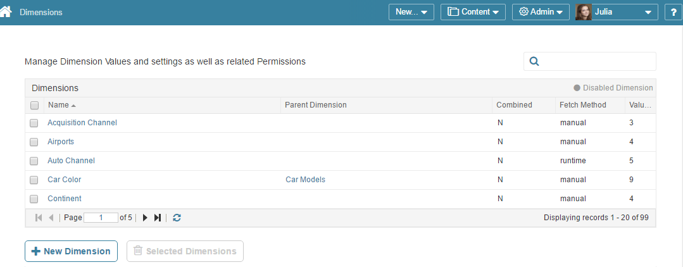Open the Content menu
This screenshot has height=267, width=683.
click(473, 12)
